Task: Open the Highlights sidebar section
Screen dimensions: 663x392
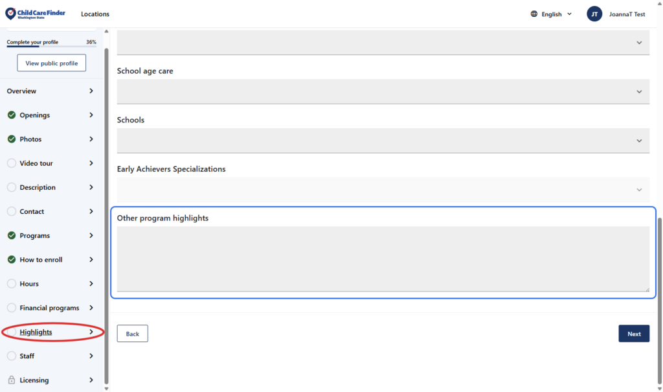Action: click(36, 332)
